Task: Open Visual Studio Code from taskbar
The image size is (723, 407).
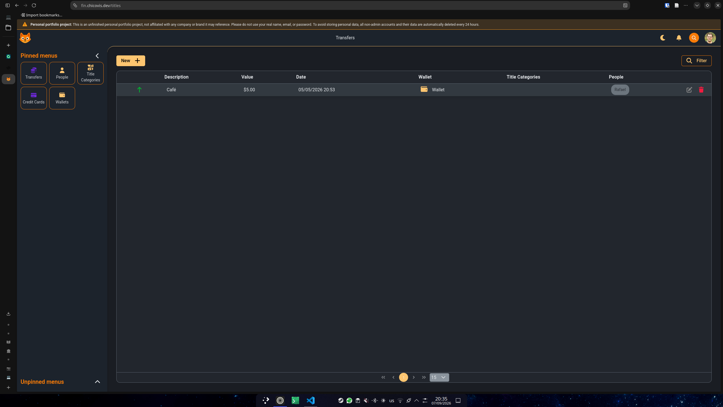Action: click(310, 400)
